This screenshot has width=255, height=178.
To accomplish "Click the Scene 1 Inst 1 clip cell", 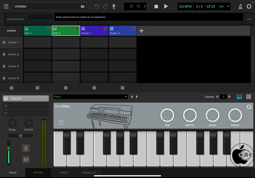I will pos(37,42).
